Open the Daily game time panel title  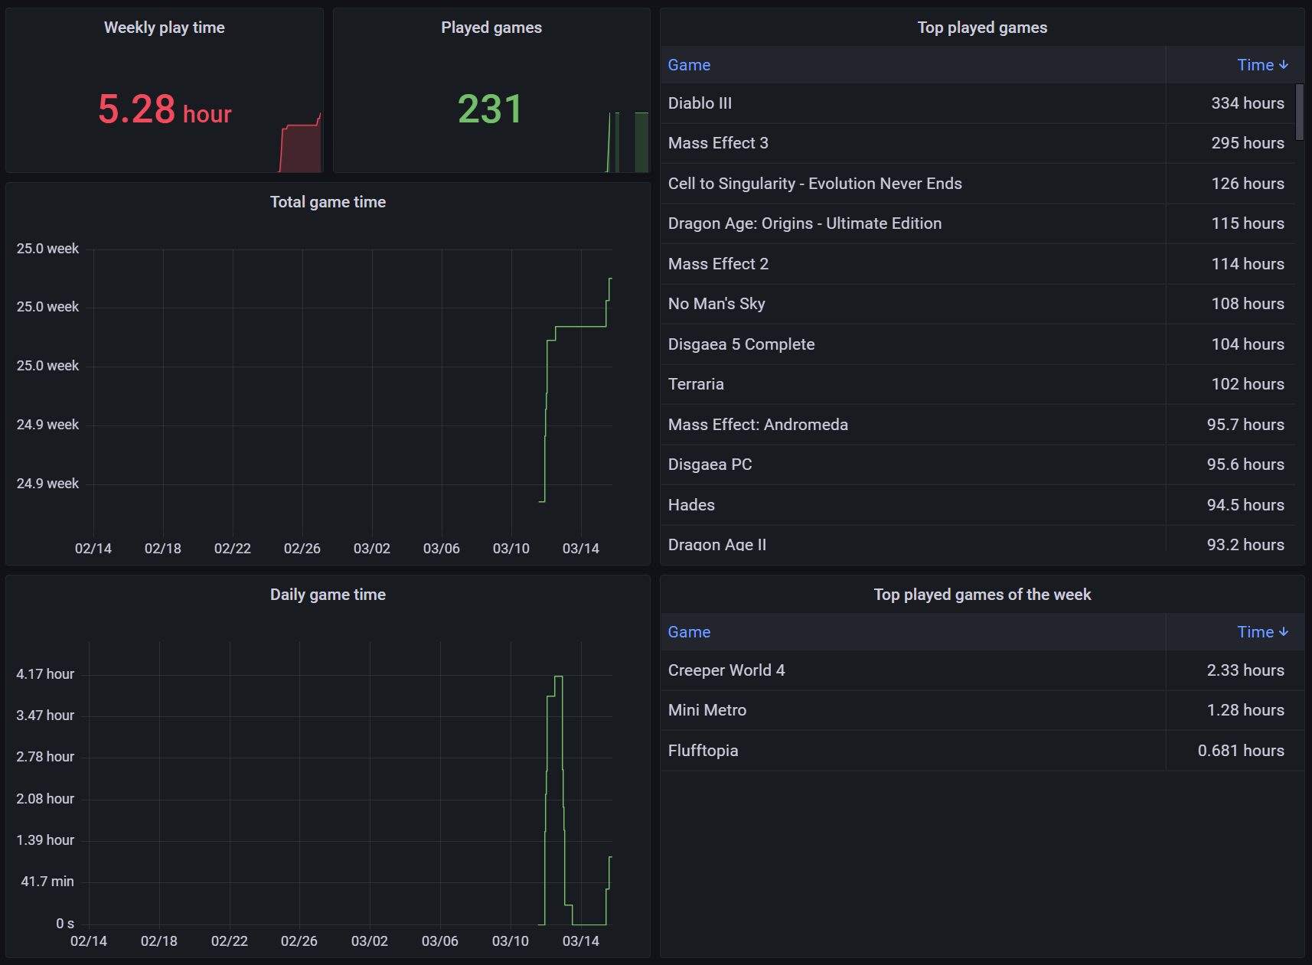coord(328,595)
